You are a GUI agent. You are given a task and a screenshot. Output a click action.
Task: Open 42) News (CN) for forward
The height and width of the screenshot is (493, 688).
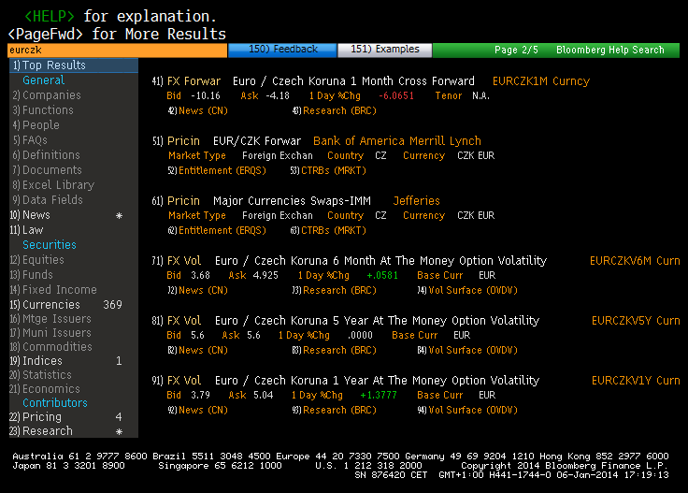coord(197,110)
